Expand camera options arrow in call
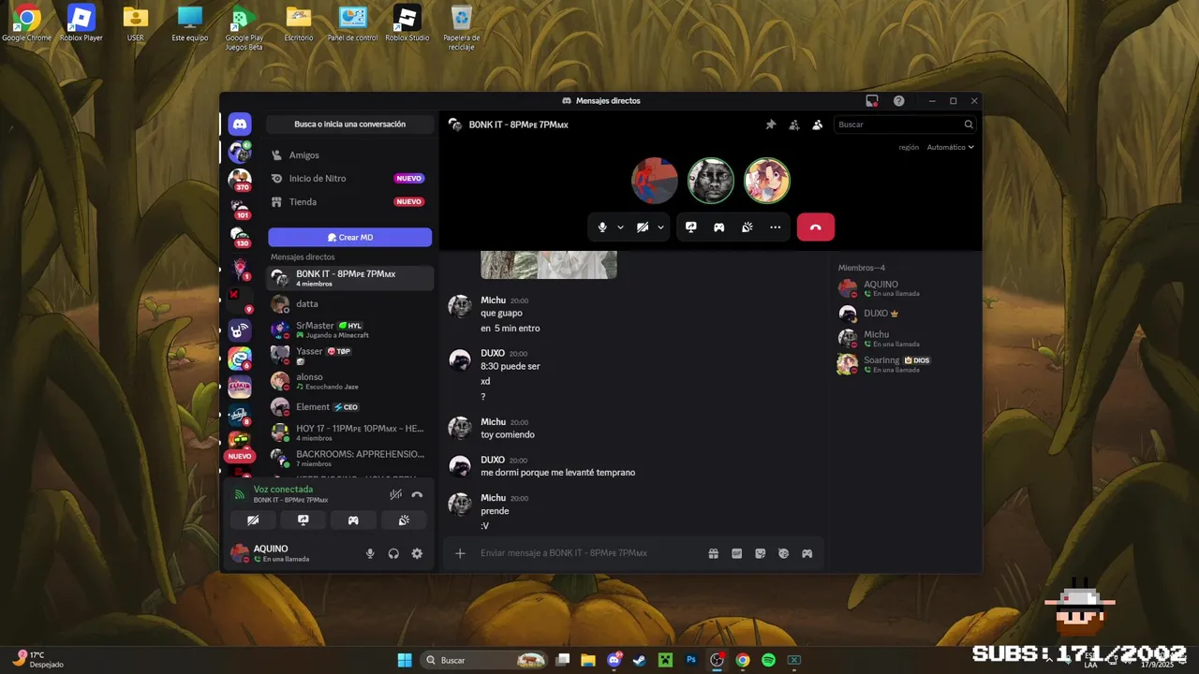The width and height of the screenshot is (1199, 674). [660, 227]
